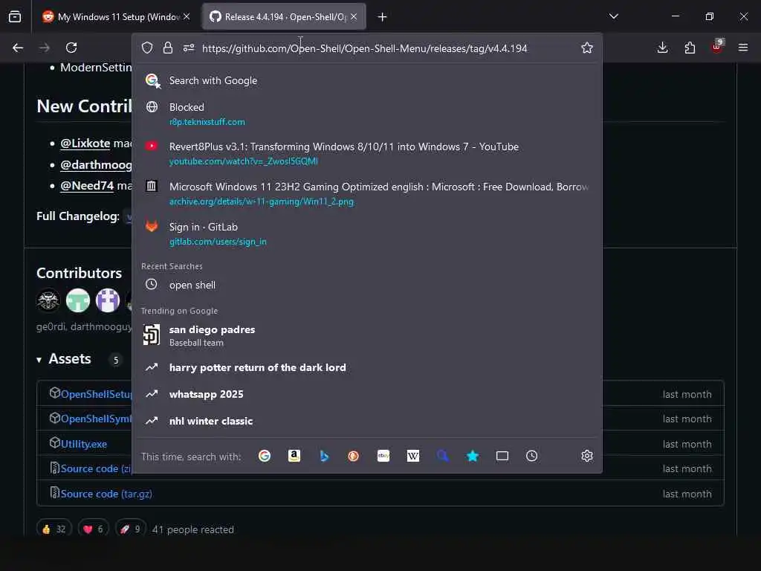Search open tabs with tab icon
The image size is (761, 571).
(502, 456)
